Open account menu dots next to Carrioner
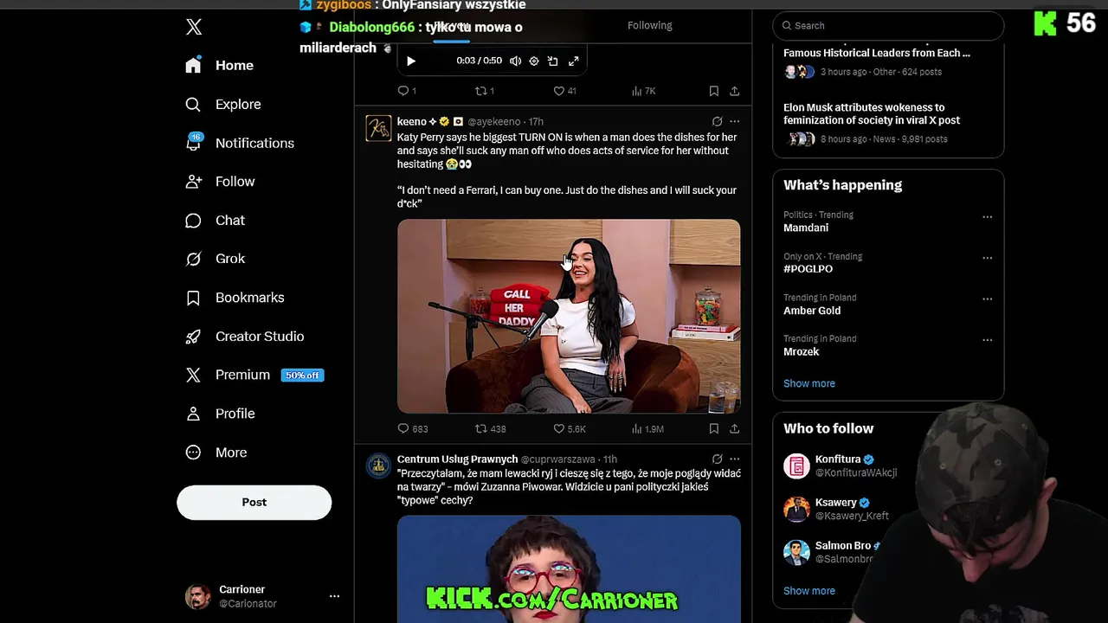Viewport: 1108px width, 623px height. coord(334,596)
